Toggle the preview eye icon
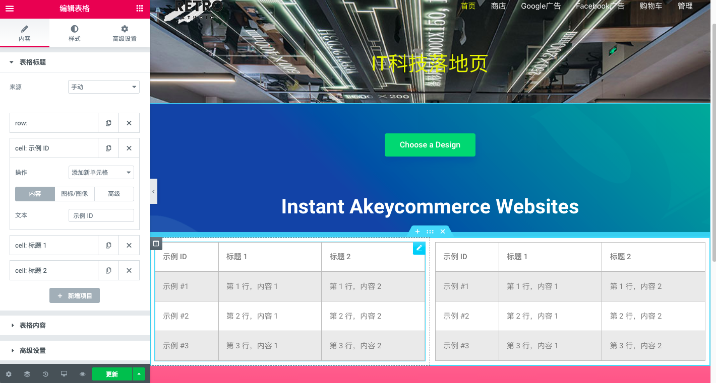The width and height of the screenshot is (716, 383). pos(82,374)
